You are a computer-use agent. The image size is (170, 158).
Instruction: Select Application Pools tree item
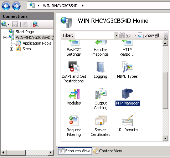[x=37, y=43]
